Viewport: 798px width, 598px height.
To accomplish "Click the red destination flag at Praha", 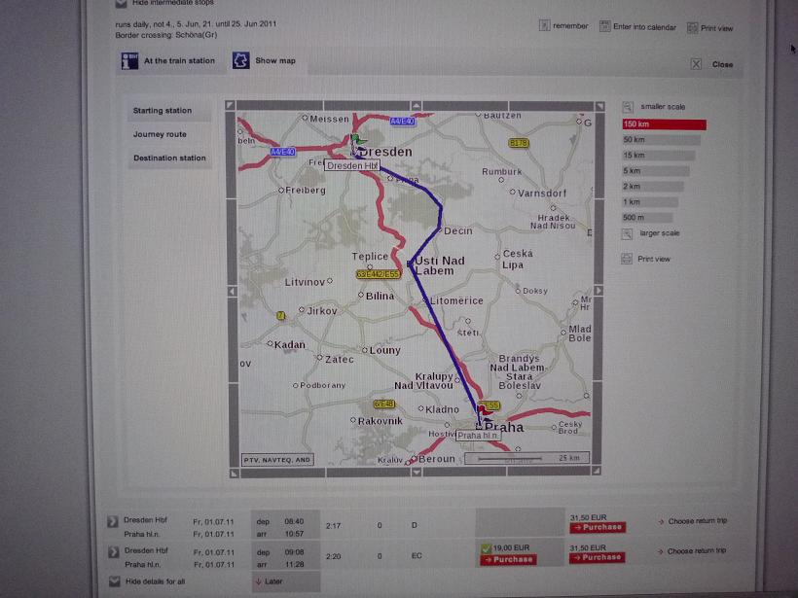I will (482, 412).
